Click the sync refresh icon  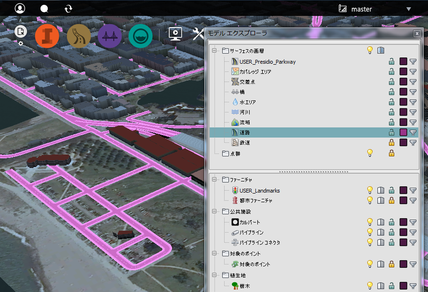(68, 9)
